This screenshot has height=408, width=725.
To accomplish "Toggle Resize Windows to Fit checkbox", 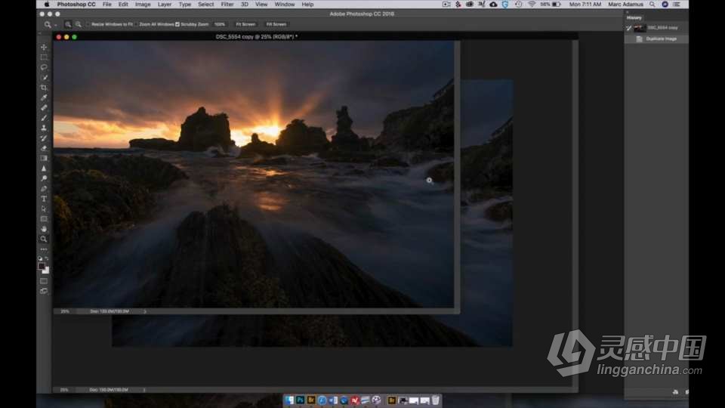I will 88,24.
